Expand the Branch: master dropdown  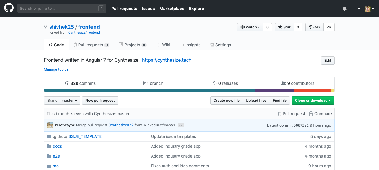pyautogui.click(x=62, y=101)
